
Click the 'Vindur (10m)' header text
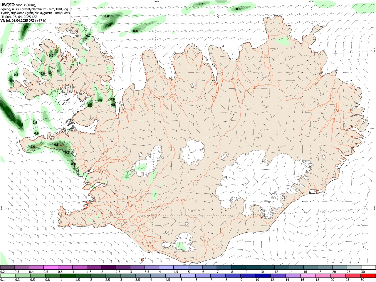[x=25, y=5]
